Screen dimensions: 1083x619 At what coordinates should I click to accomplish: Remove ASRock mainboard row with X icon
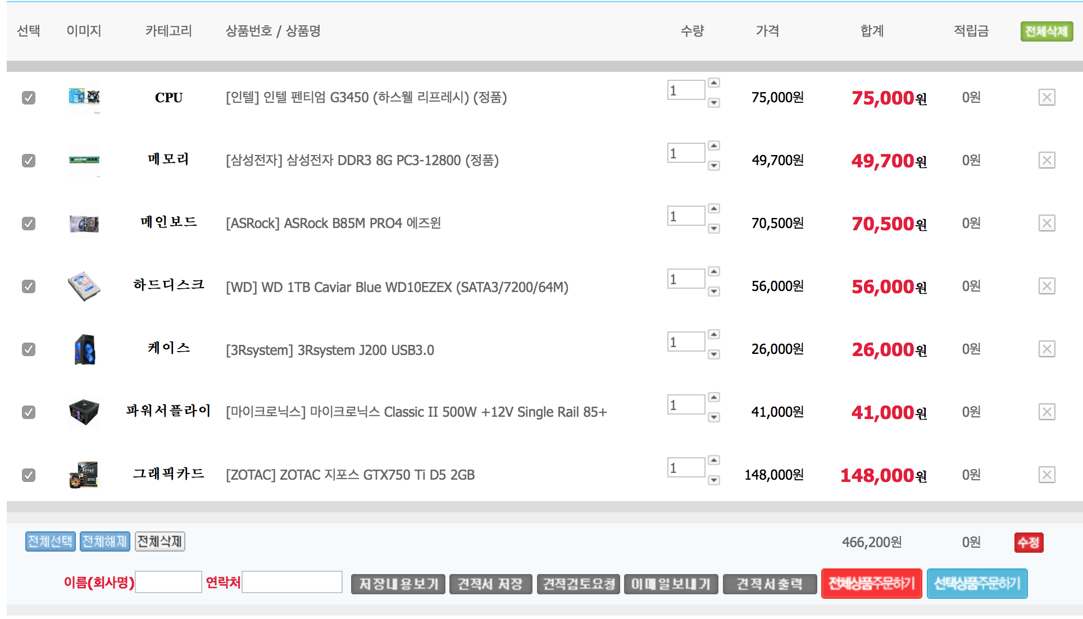1046,223
